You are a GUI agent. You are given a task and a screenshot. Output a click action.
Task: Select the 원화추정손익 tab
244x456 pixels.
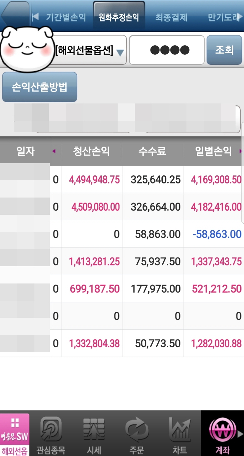(119, 17)
